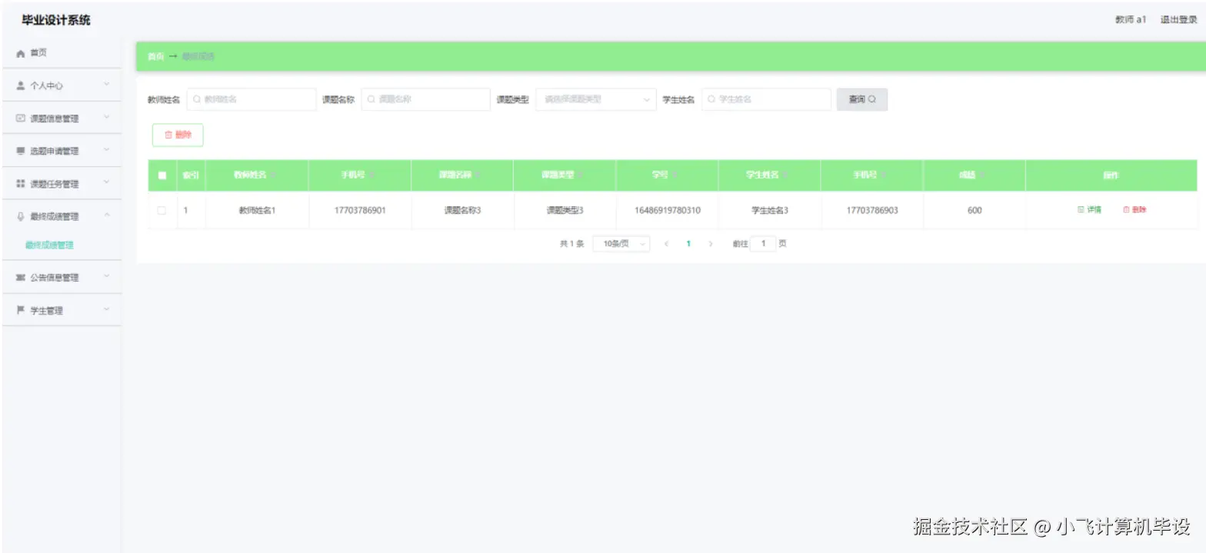Click the 查询 search button
Screen dimensions: 1206x553
[862, 99]
